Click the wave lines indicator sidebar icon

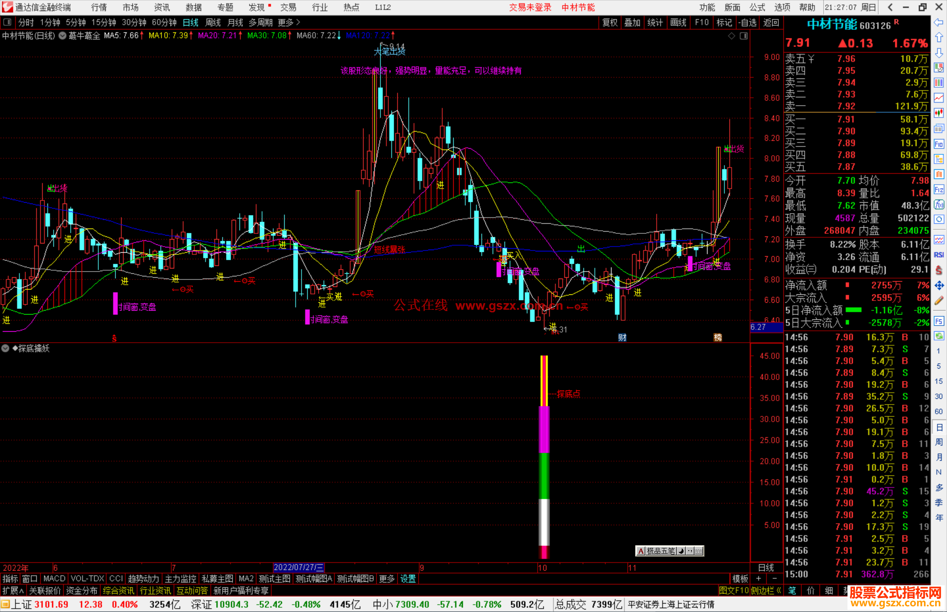point(939,240)
